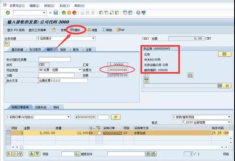
Task: Click the Generate Shortcut icon
Action: pos(130,13)
